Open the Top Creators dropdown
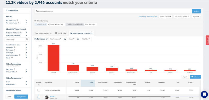This screenshot has width=209, height=100. (x=56, y=39)
